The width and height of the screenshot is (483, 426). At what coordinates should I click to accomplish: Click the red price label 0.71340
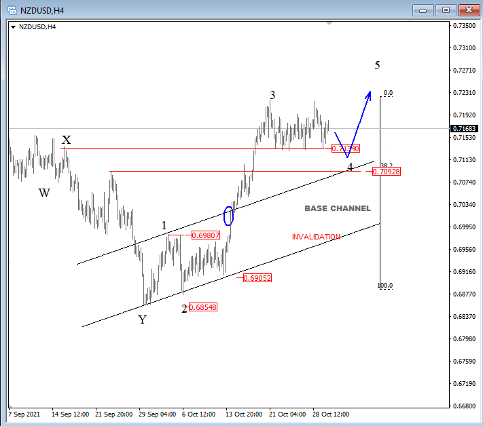point(346,149)
